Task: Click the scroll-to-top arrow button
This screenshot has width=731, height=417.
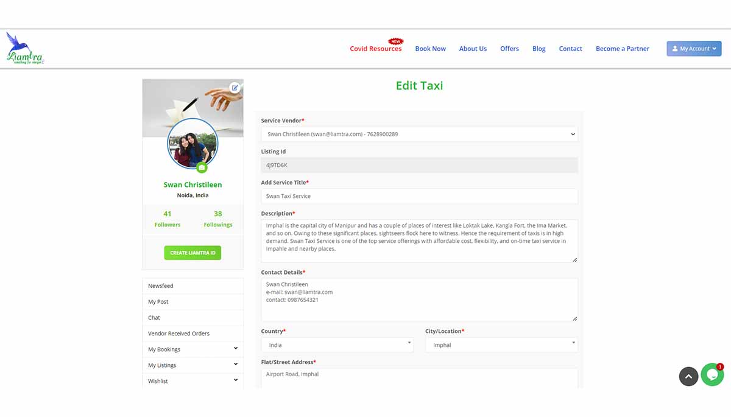Action: (x=688, y=376)
